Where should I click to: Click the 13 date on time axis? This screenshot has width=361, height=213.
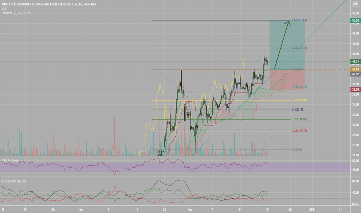click(3, 210)
